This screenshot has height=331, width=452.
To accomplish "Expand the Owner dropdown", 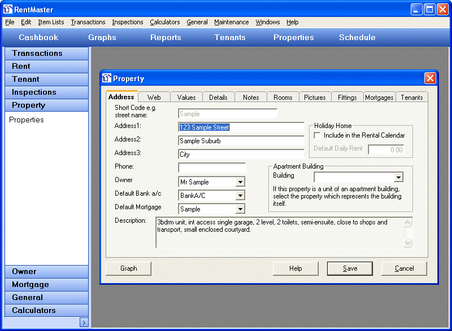I will click(x=240, y=182).
